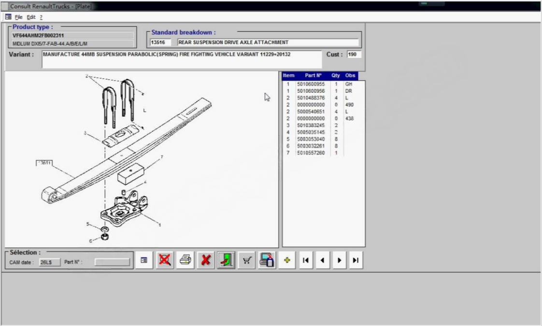Click the MIDLUM DXi5/7 product model field
This screenshot has width=542, height=326.
(x=72, y=43)
